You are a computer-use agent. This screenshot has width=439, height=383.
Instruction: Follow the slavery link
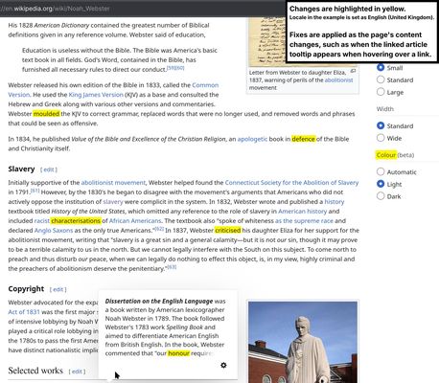pyautogui.click(x=113, y=202)
